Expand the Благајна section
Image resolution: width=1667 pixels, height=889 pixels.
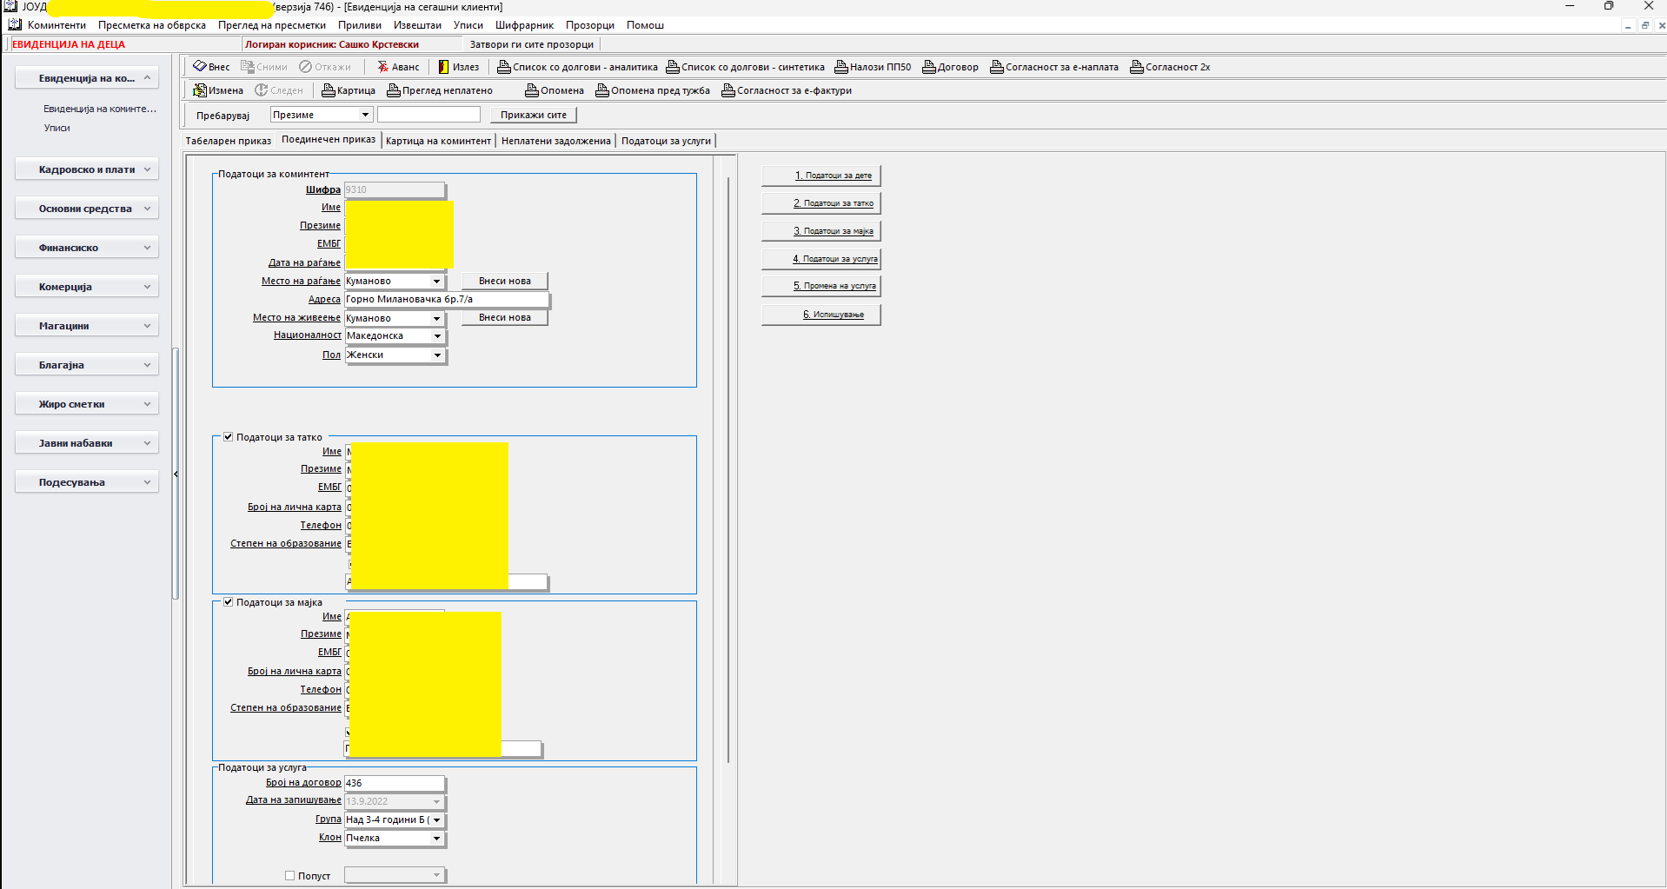click(x=87, y=365)
